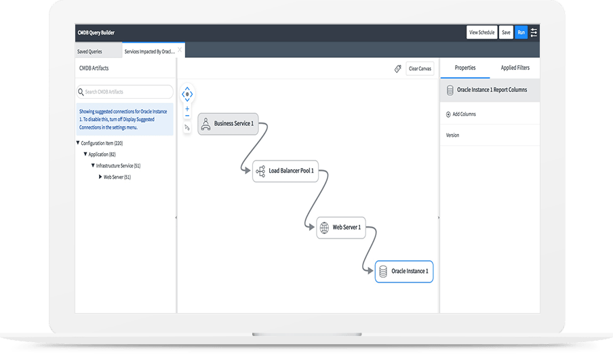Image resolution: width=613 pixels, height=355 pixels.
Task: Click the CMDB Query Builder title
Action: point(96,33)
